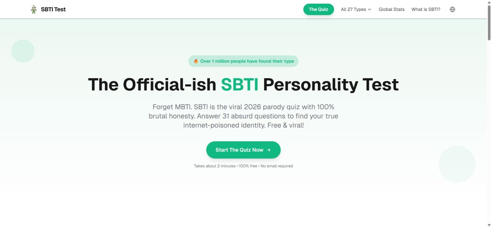Click the SBTI mascot logo icon
491x227 pixels.
[34, 10]
